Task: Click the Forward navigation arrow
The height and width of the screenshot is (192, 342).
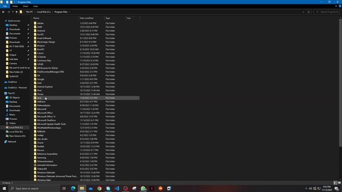Action: tap(9, 12)
